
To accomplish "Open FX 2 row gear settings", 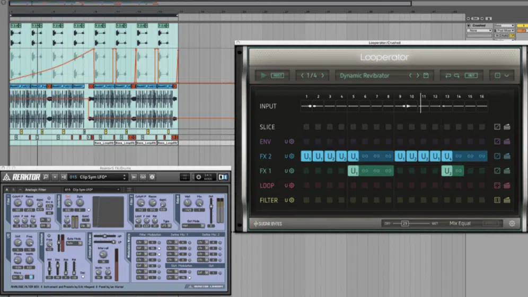I will pos(292,156).
